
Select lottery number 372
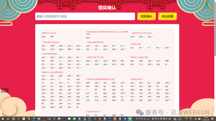(x=69, y=46)
